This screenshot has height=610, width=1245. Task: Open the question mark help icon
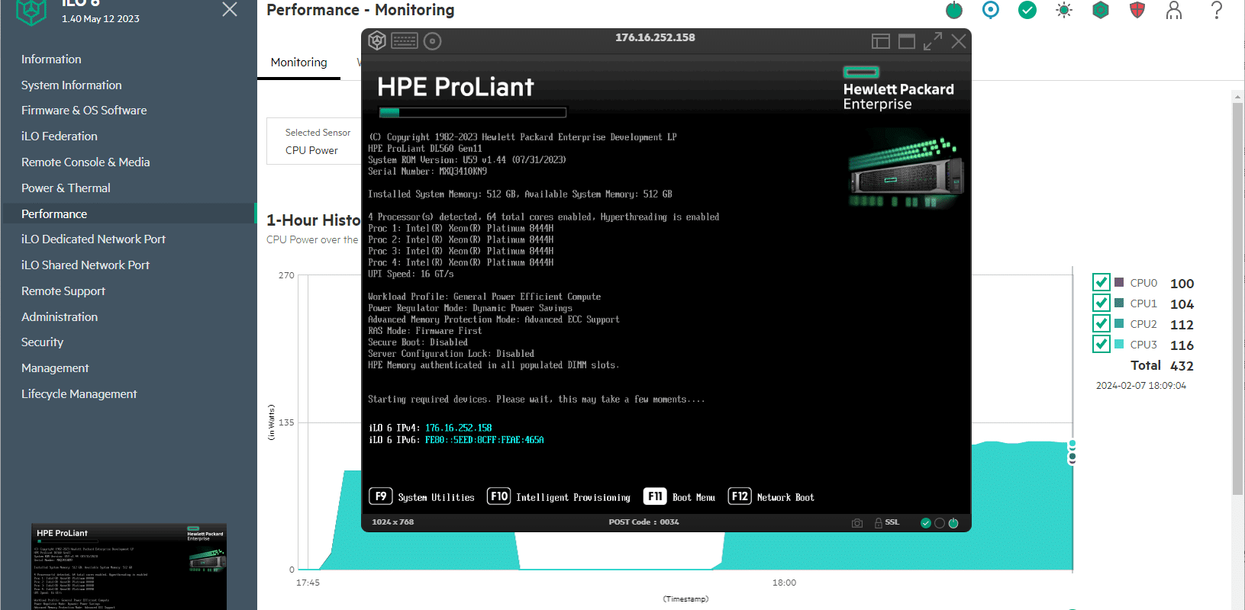point(1217,10)
